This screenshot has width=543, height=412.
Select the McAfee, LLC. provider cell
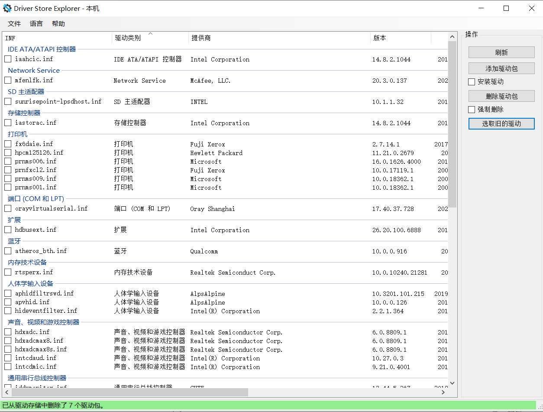(210, 81)
